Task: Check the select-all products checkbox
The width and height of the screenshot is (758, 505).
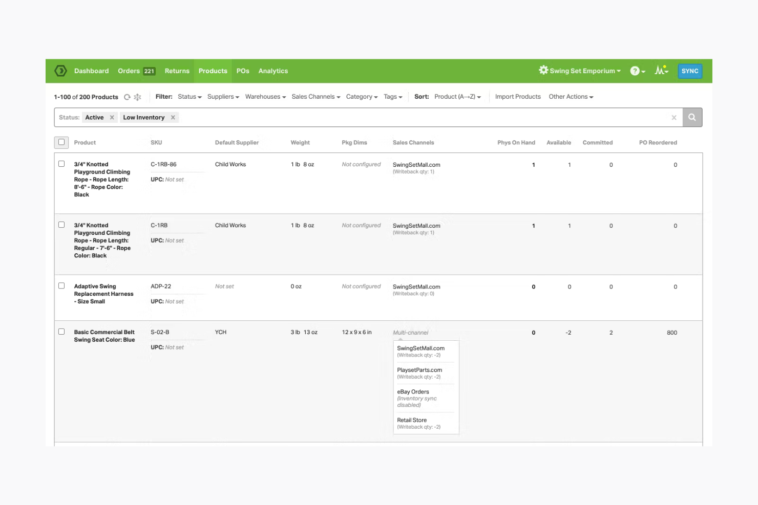Action: [x=61, y=142]
